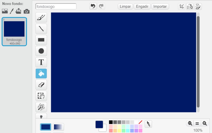The width and height of the screenshot is (212, 133).
Task: Zoom in on the canvas
Action: coord(204,123)
